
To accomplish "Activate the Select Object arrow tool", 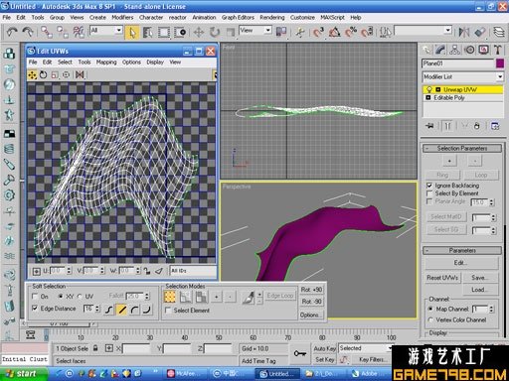I will (x=132, y=33).
